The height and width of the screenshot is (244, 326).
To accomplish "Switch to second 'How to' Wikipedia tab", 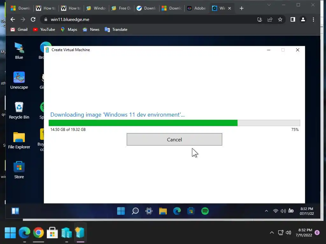I will (71, 8).
